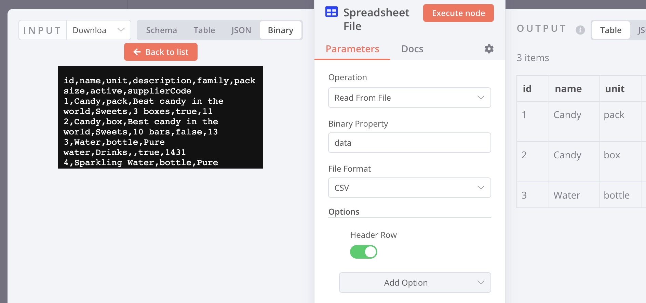Click the output info icon
The width and height of the screenshot is (646, 303).
(580, 30)
